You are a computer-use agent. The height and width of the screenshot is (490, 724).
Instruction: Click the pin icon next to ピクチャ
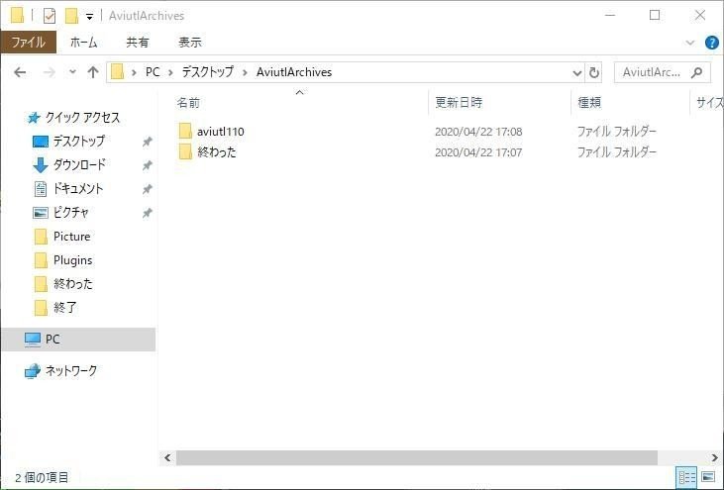(147, 213)
